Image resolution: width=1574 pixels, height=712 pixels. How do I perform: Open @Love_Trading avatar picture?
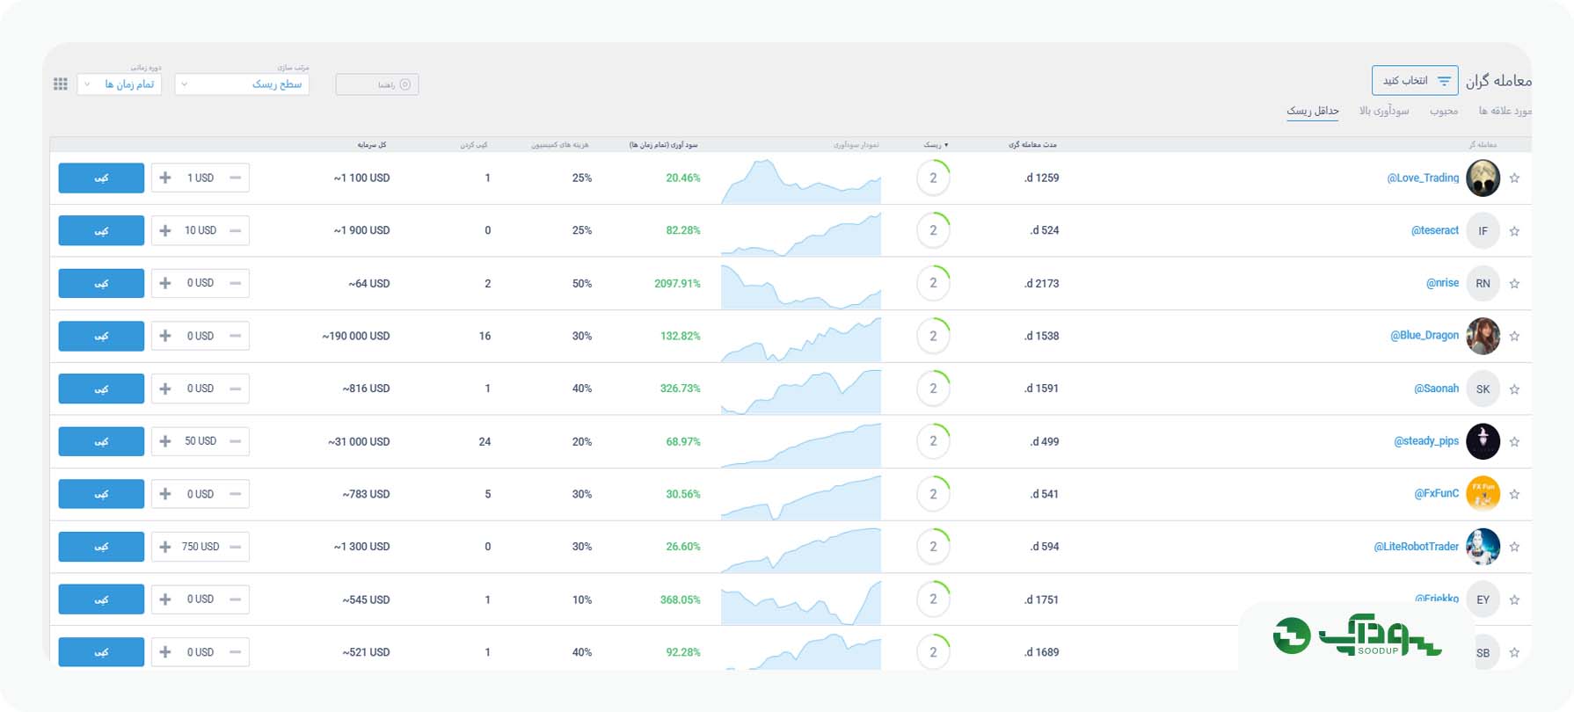click(x=1483, y=178)
